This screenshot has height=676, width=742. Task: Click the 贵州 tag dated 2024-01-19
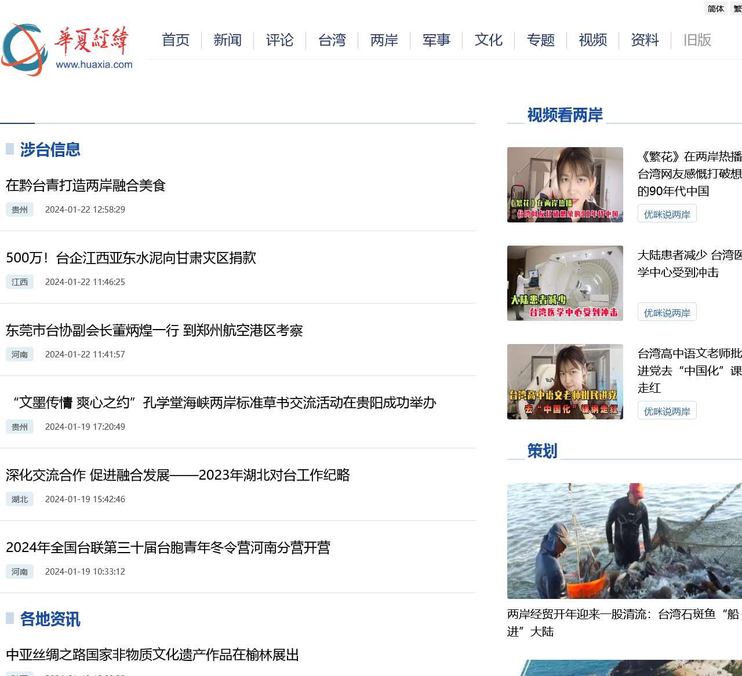pyautogui.click(x=20, y=427)
